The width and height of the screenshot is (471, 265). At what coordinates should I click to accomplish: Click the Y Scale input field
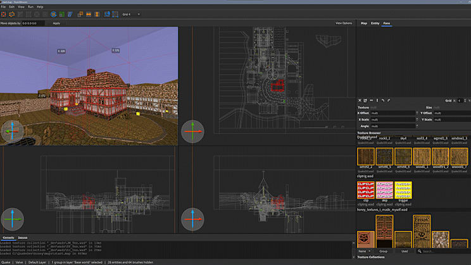click(x=452, y=120)
